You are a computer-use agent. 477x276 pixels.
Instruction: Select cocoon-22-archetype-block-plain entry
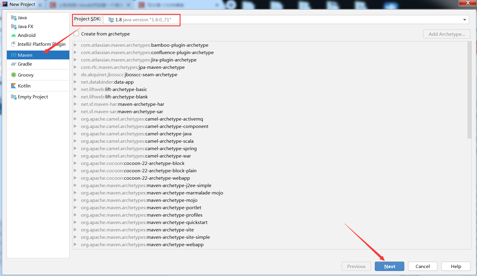tap(139, 171)
